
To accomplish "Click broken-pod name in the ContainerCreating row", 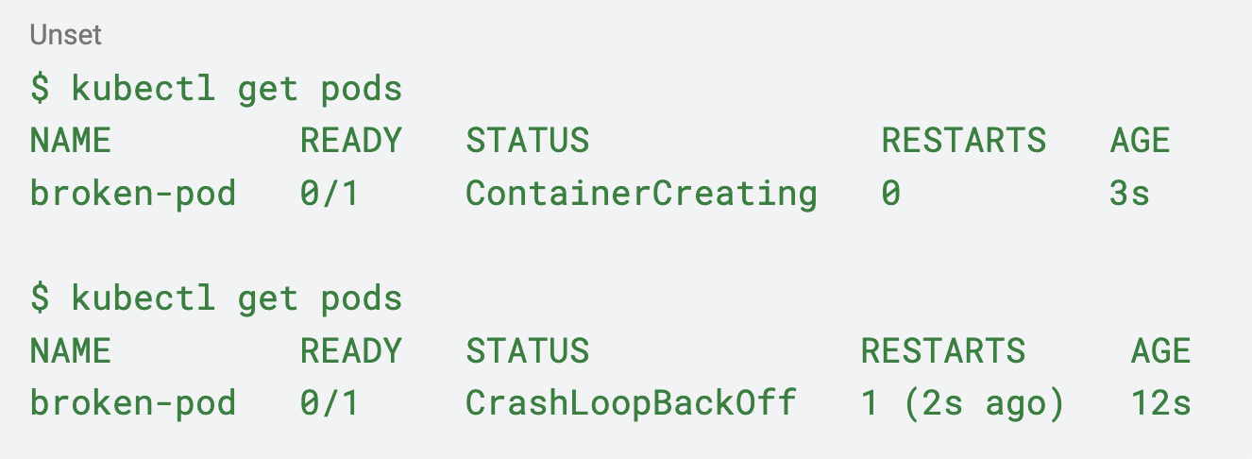I will (x=132, y=194).
